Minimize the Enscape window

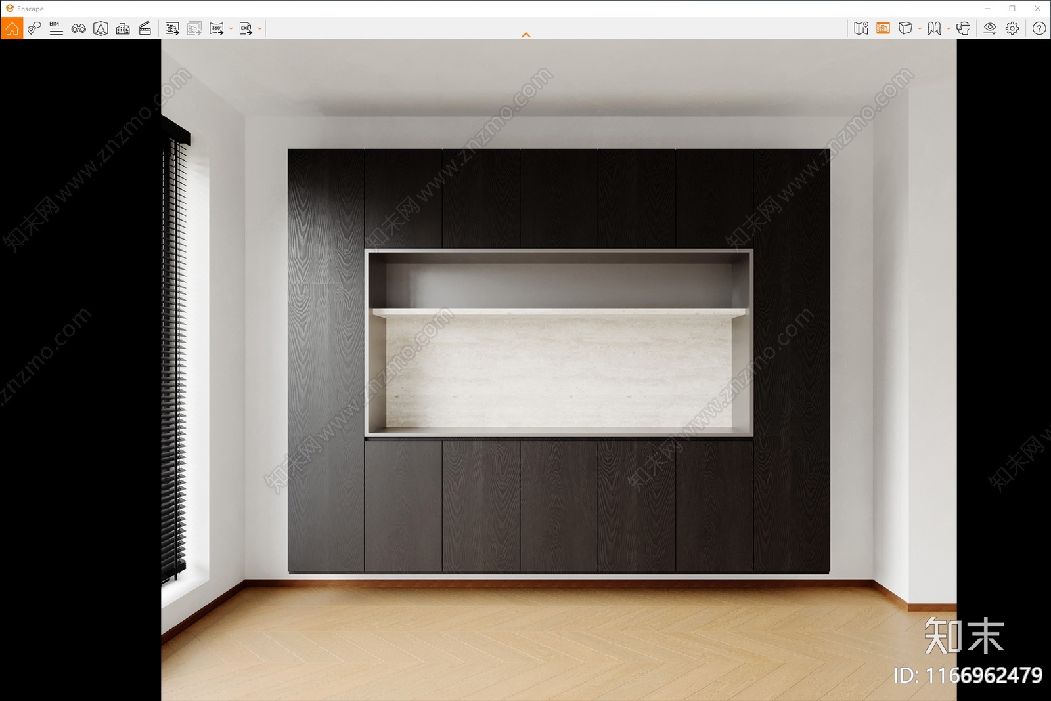tap(987, 9)
